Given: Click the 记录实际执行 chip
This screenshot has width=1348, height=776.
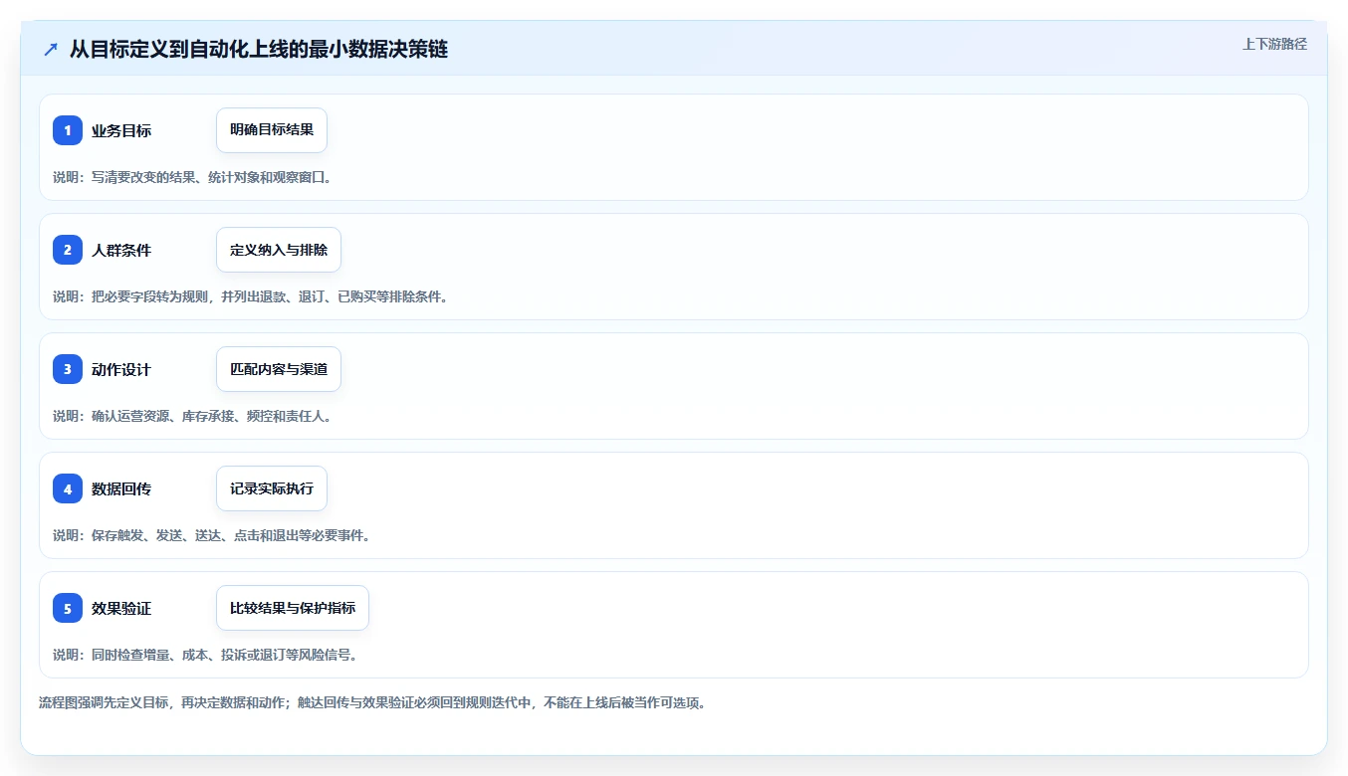Looking at the screenshot, I should coord(272,488).
